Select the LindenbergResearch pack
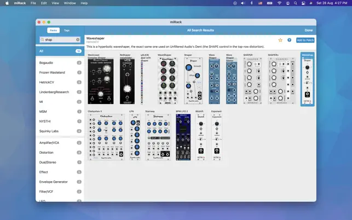352x220 pixels. pyautogui.click(x=60, y=92)
